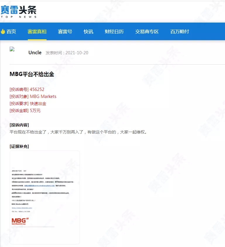Click the MBG MultiBankGroup logo in evidence image
This screenshot has width=225, height=247.
pos(20,221)
